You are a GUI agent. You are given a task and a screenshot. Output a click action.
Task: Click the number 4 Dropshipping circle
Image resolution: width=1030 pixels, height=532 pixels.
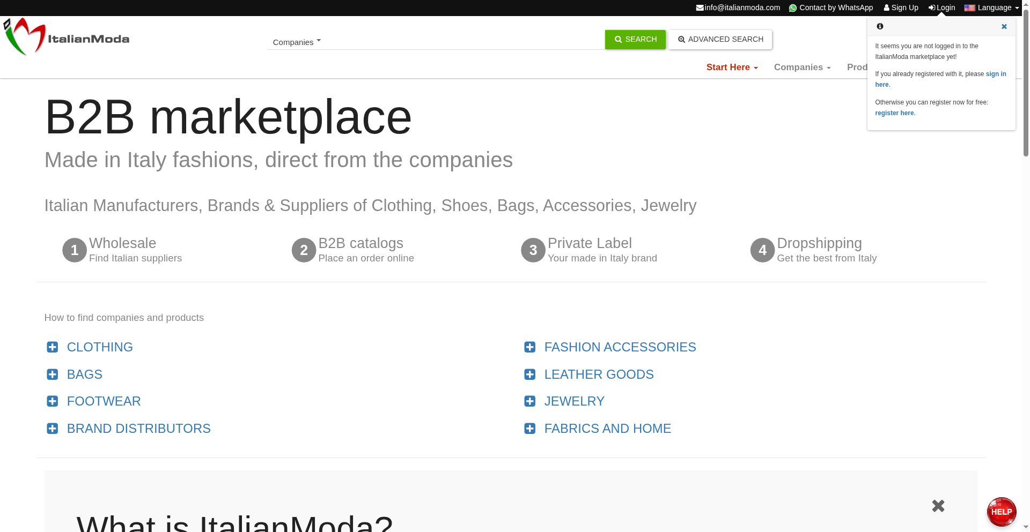pyautogui.click(x=763, y=250)
